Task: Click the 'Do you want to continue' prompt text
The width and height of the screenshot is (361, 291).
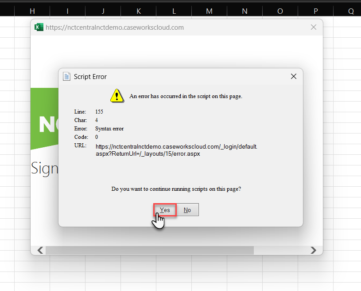Action: [x=176, y=189]
